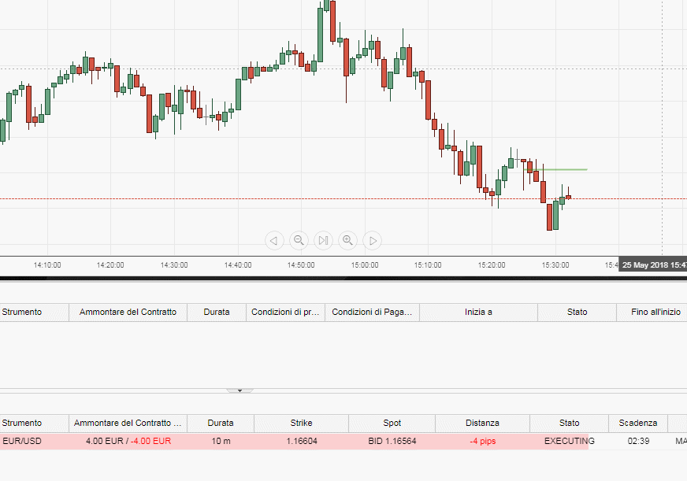
Task: Sort lower table by Spot column
Action: point(392,424)
